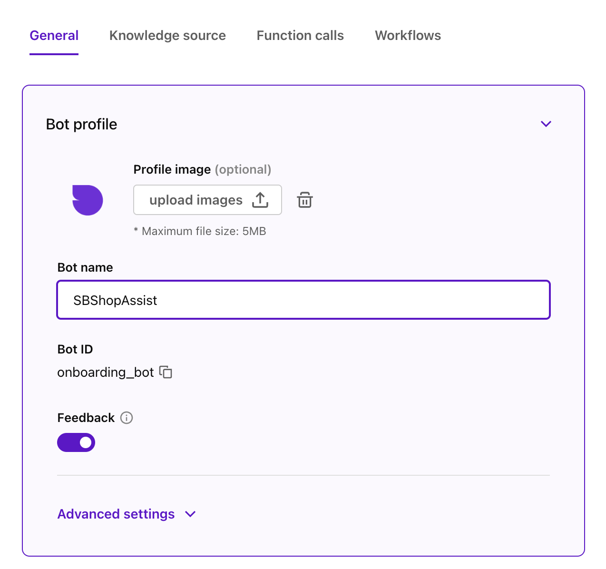This screenshot has height=569, width=606.
Task: Click the copy icon beside onboarding_bot
Action: pos(166,373)
